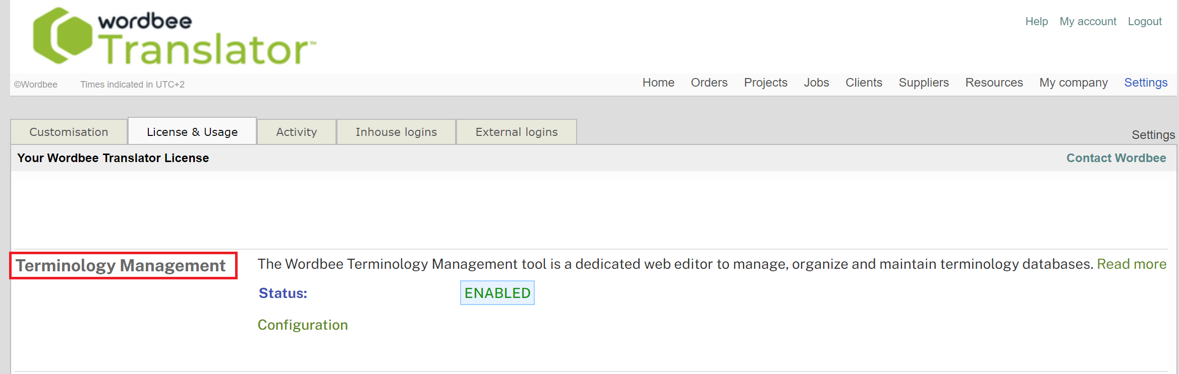Switch to the Customisation tab
Viewport: 1179px width, 374px height.
click(69, 131)
